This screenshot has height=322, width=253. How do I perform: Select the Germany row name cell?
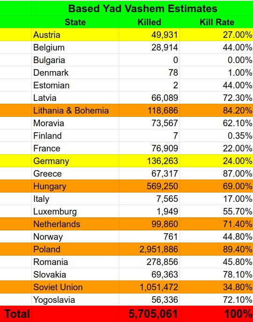tap(75, 161)
